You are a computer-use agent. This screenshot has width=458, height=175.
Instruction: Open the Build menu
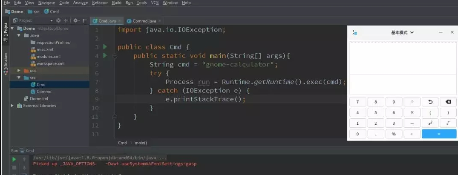point(117,3)
